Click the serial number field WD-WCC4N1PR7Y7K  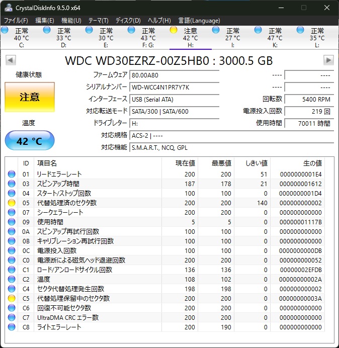(174, 87)
